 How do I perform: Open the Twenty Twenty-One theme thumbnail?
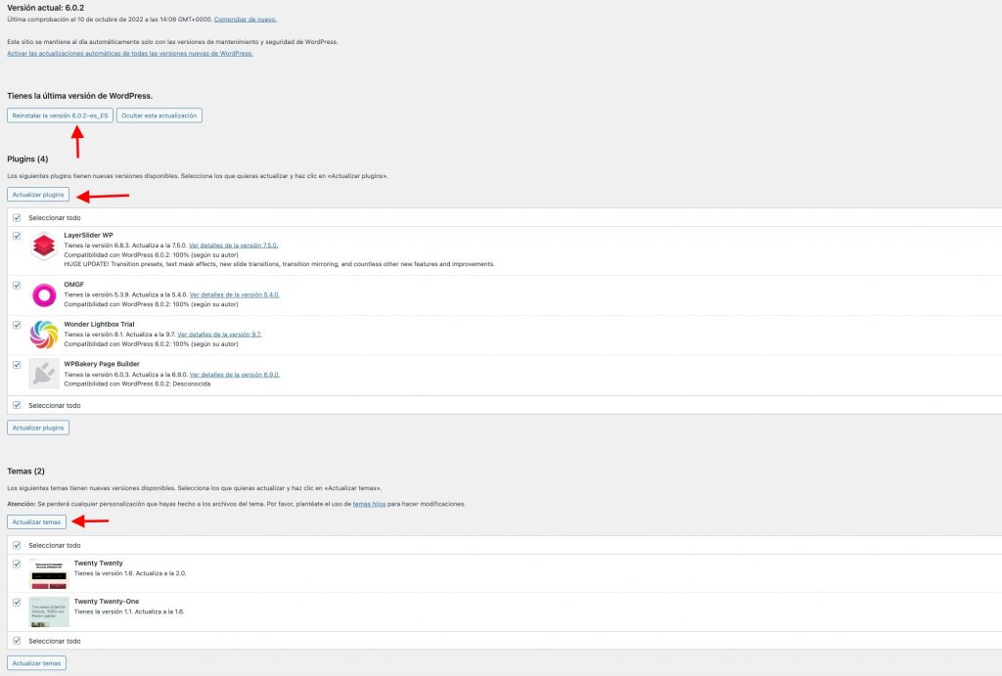coord(49,612)
